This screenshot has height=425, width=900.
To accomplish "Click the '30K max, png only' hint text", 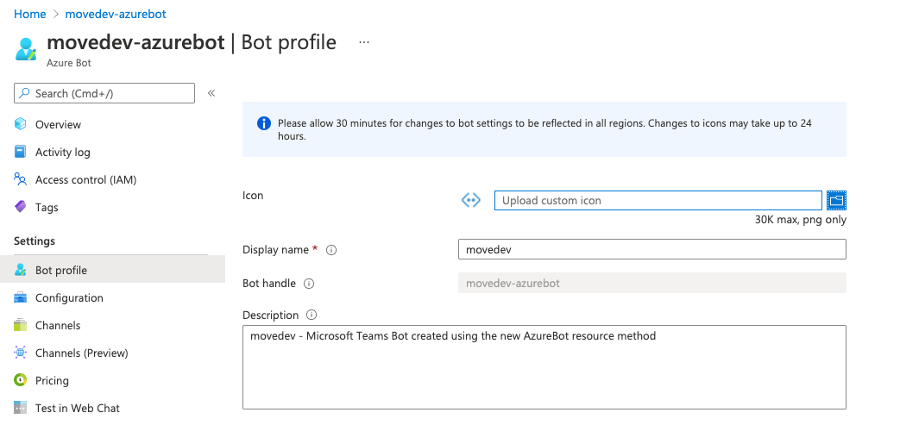I will [x=801, y=220].
